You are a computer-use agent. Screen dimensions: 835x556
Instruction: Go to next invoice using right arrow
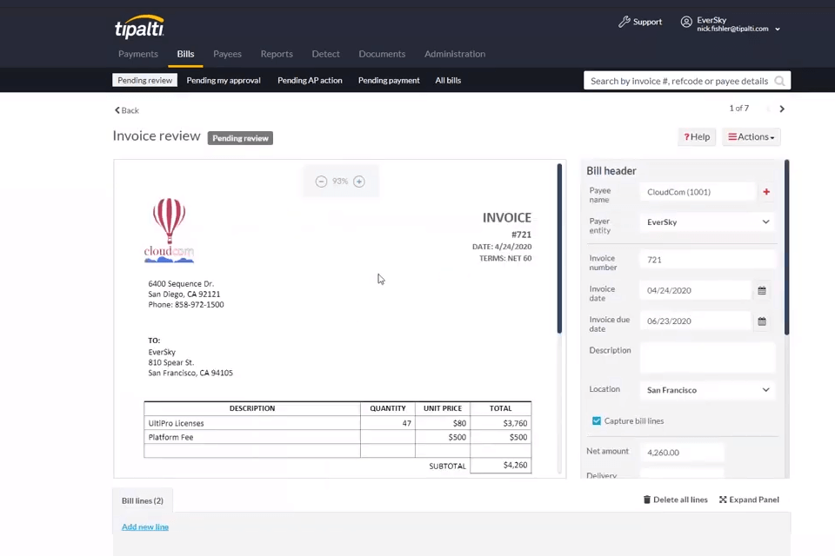782,109
